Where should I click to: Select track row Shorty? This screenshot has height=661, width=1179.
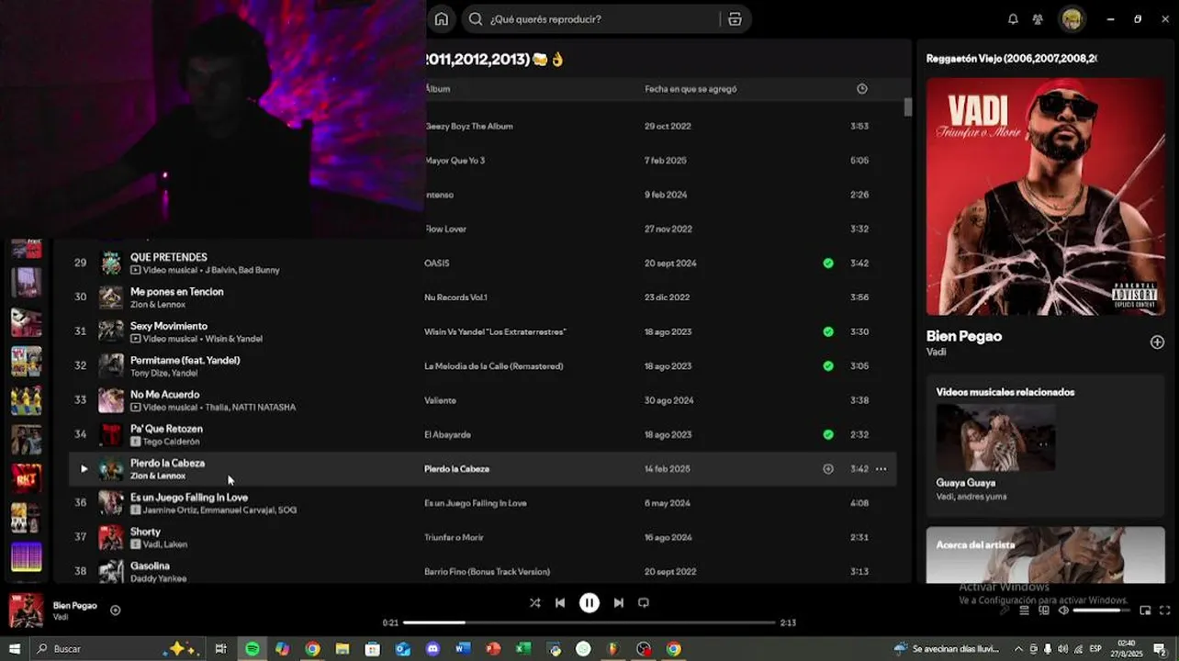pyautogui.click(x=482, y=537)
